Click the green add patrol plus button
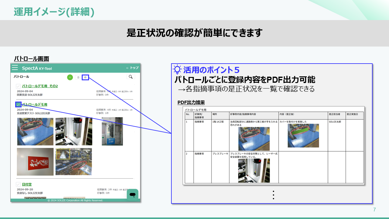Viewport: 389px width, 219px height. 70,77
